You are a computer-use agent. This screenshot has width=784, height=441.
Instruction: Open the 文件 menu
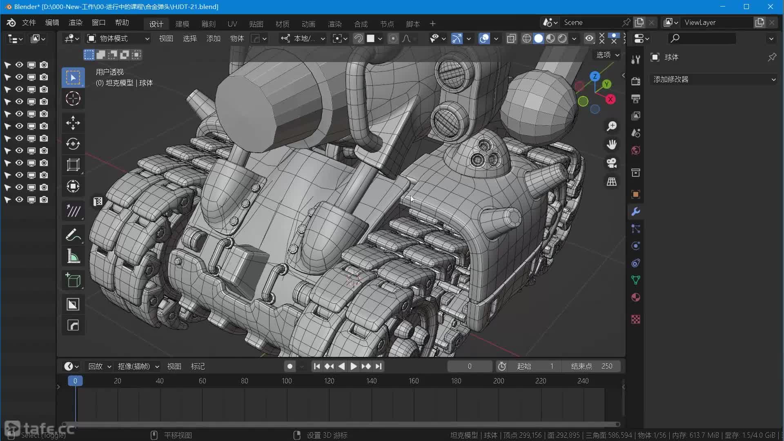point(29,22)
